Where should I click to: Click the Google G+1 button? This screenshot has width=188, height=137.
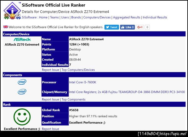coord(140,27)
